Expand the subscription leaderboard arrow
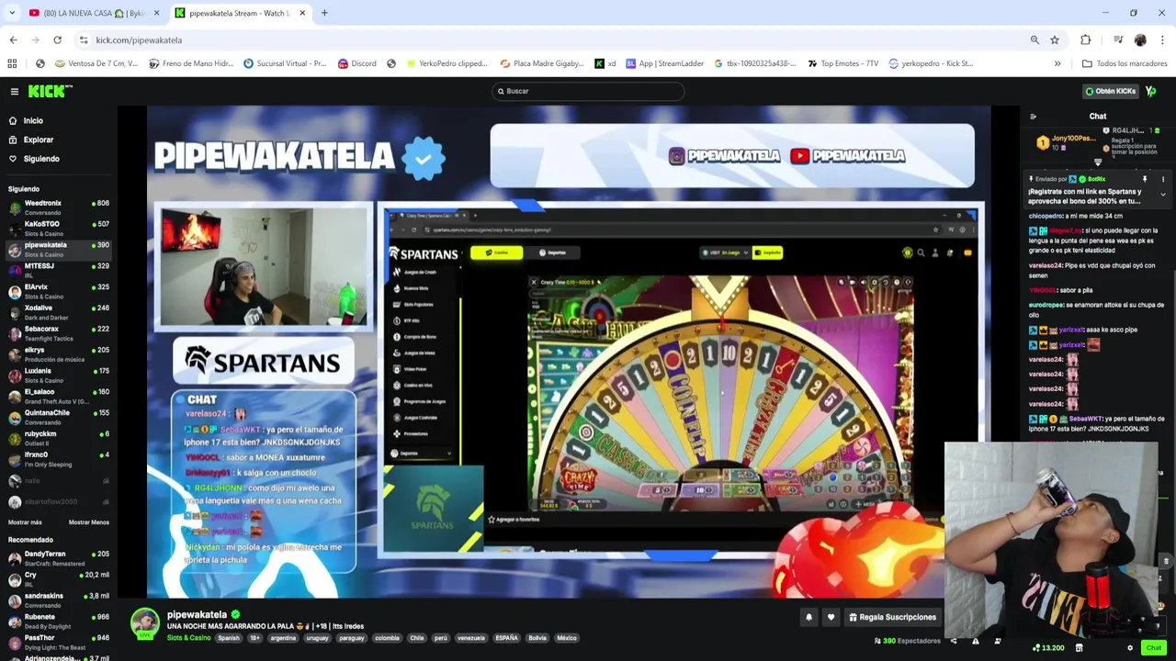 [x=1097, y=162]
